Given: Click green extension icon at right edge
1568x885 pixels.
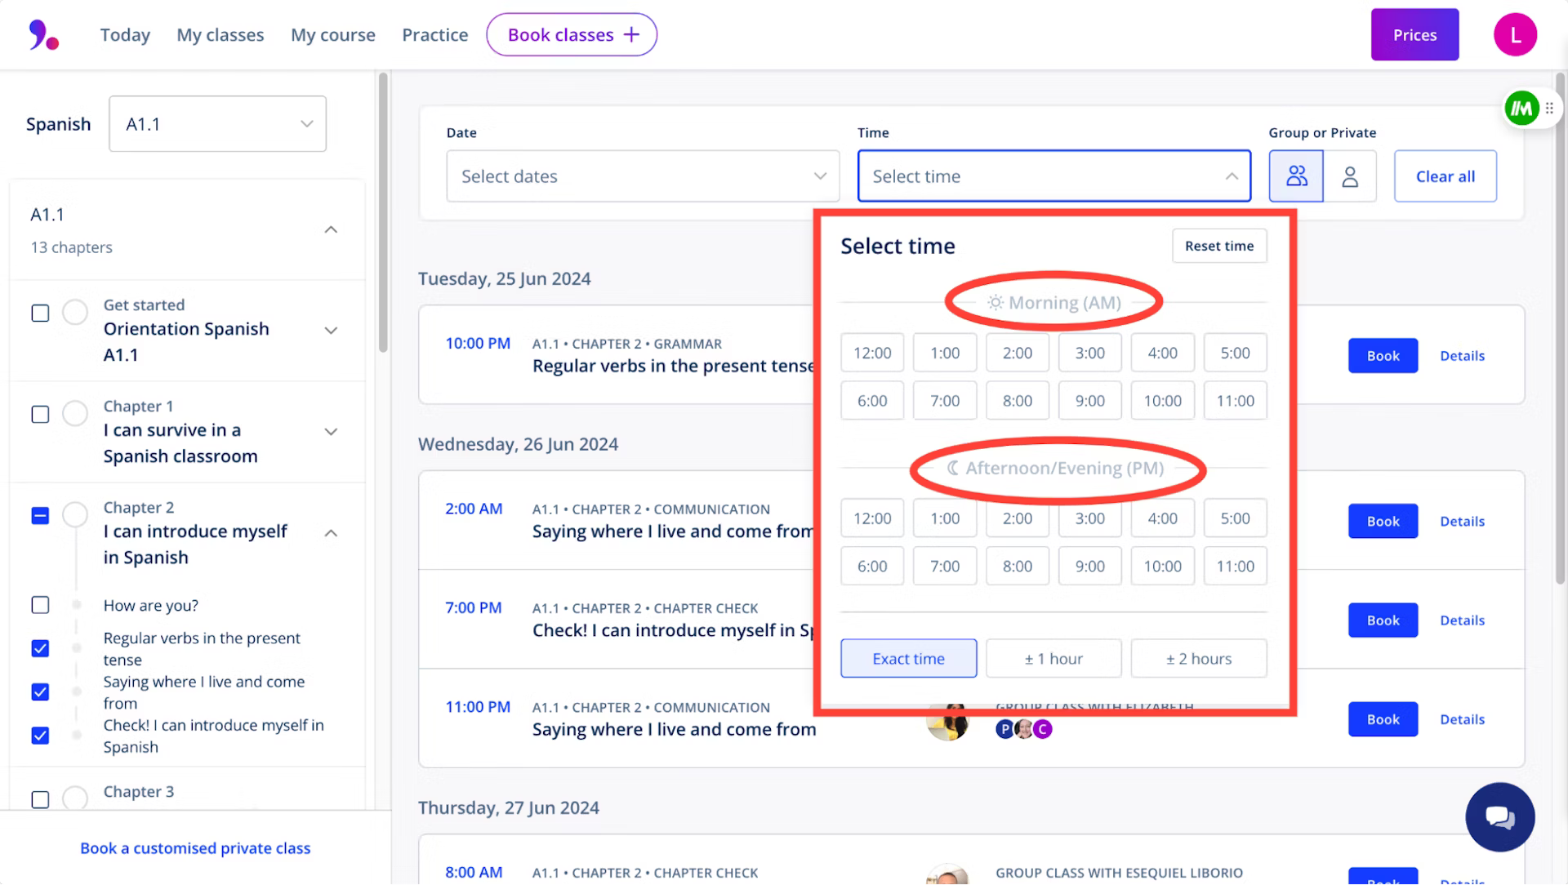Looking at the screenshot, I should pyautogui.click(x=1521, y=108).
